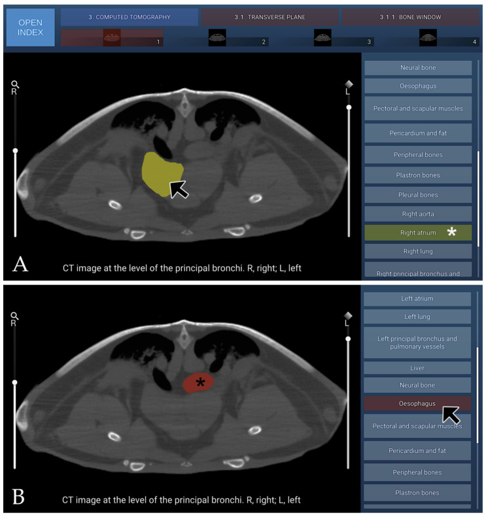Click the red oesophagus region on CT

point(198,383)
